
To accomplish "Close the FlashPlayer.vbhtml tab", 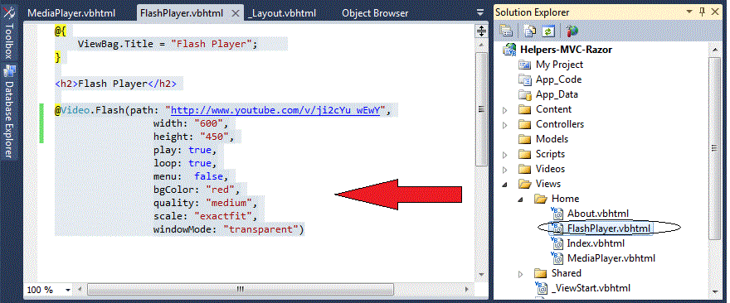I will pyautogui.click(x=235, y=13).
